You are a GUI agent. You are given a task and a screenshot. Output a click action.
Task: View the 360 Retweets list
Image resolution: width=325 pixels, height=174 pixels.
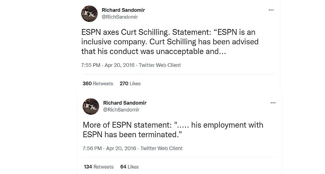pyautogui.click(x=98, y=83)
